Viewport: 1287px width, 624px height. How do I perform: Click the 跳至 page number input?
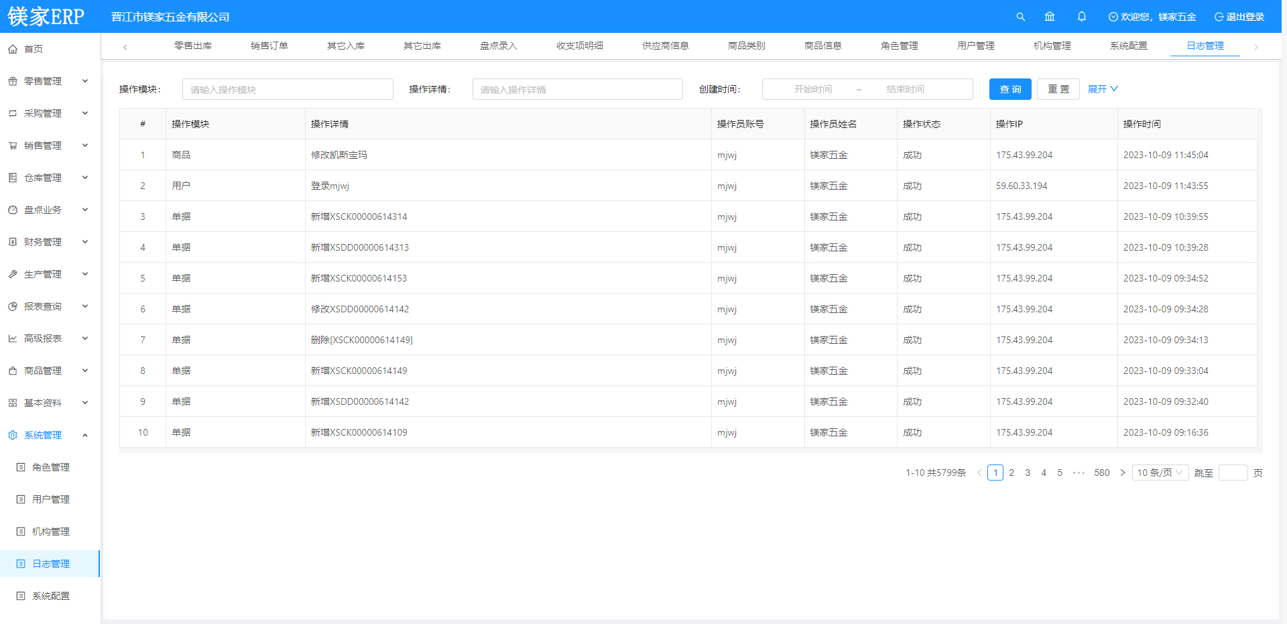(1233, 473)
